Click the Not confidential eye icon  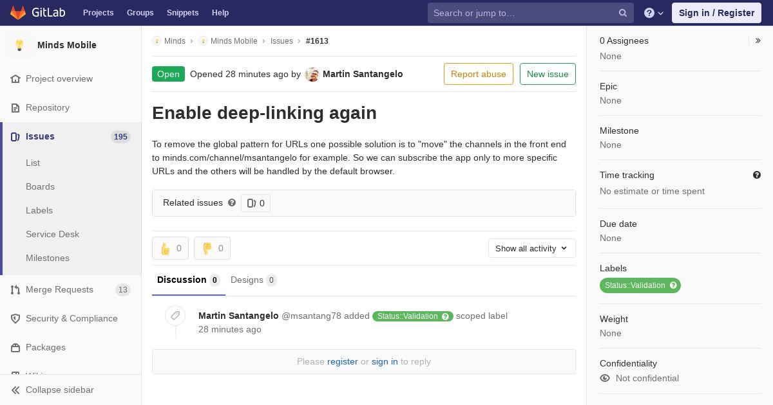tap(605, 378)
